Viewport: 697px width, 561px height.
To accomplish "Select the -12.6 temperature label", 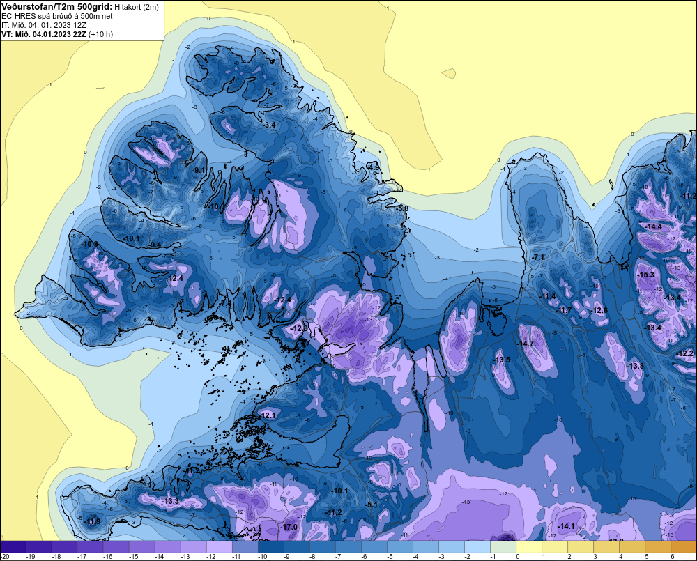I will 599,310.
